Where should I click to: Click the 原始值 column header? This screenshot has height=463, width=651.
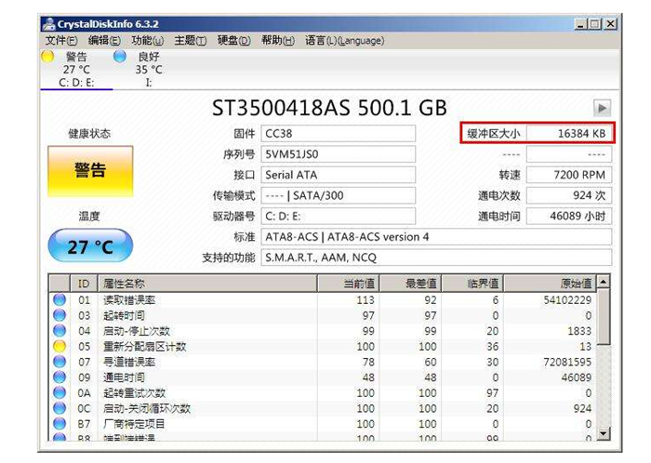pyautogui.click(x=550, y=284)
